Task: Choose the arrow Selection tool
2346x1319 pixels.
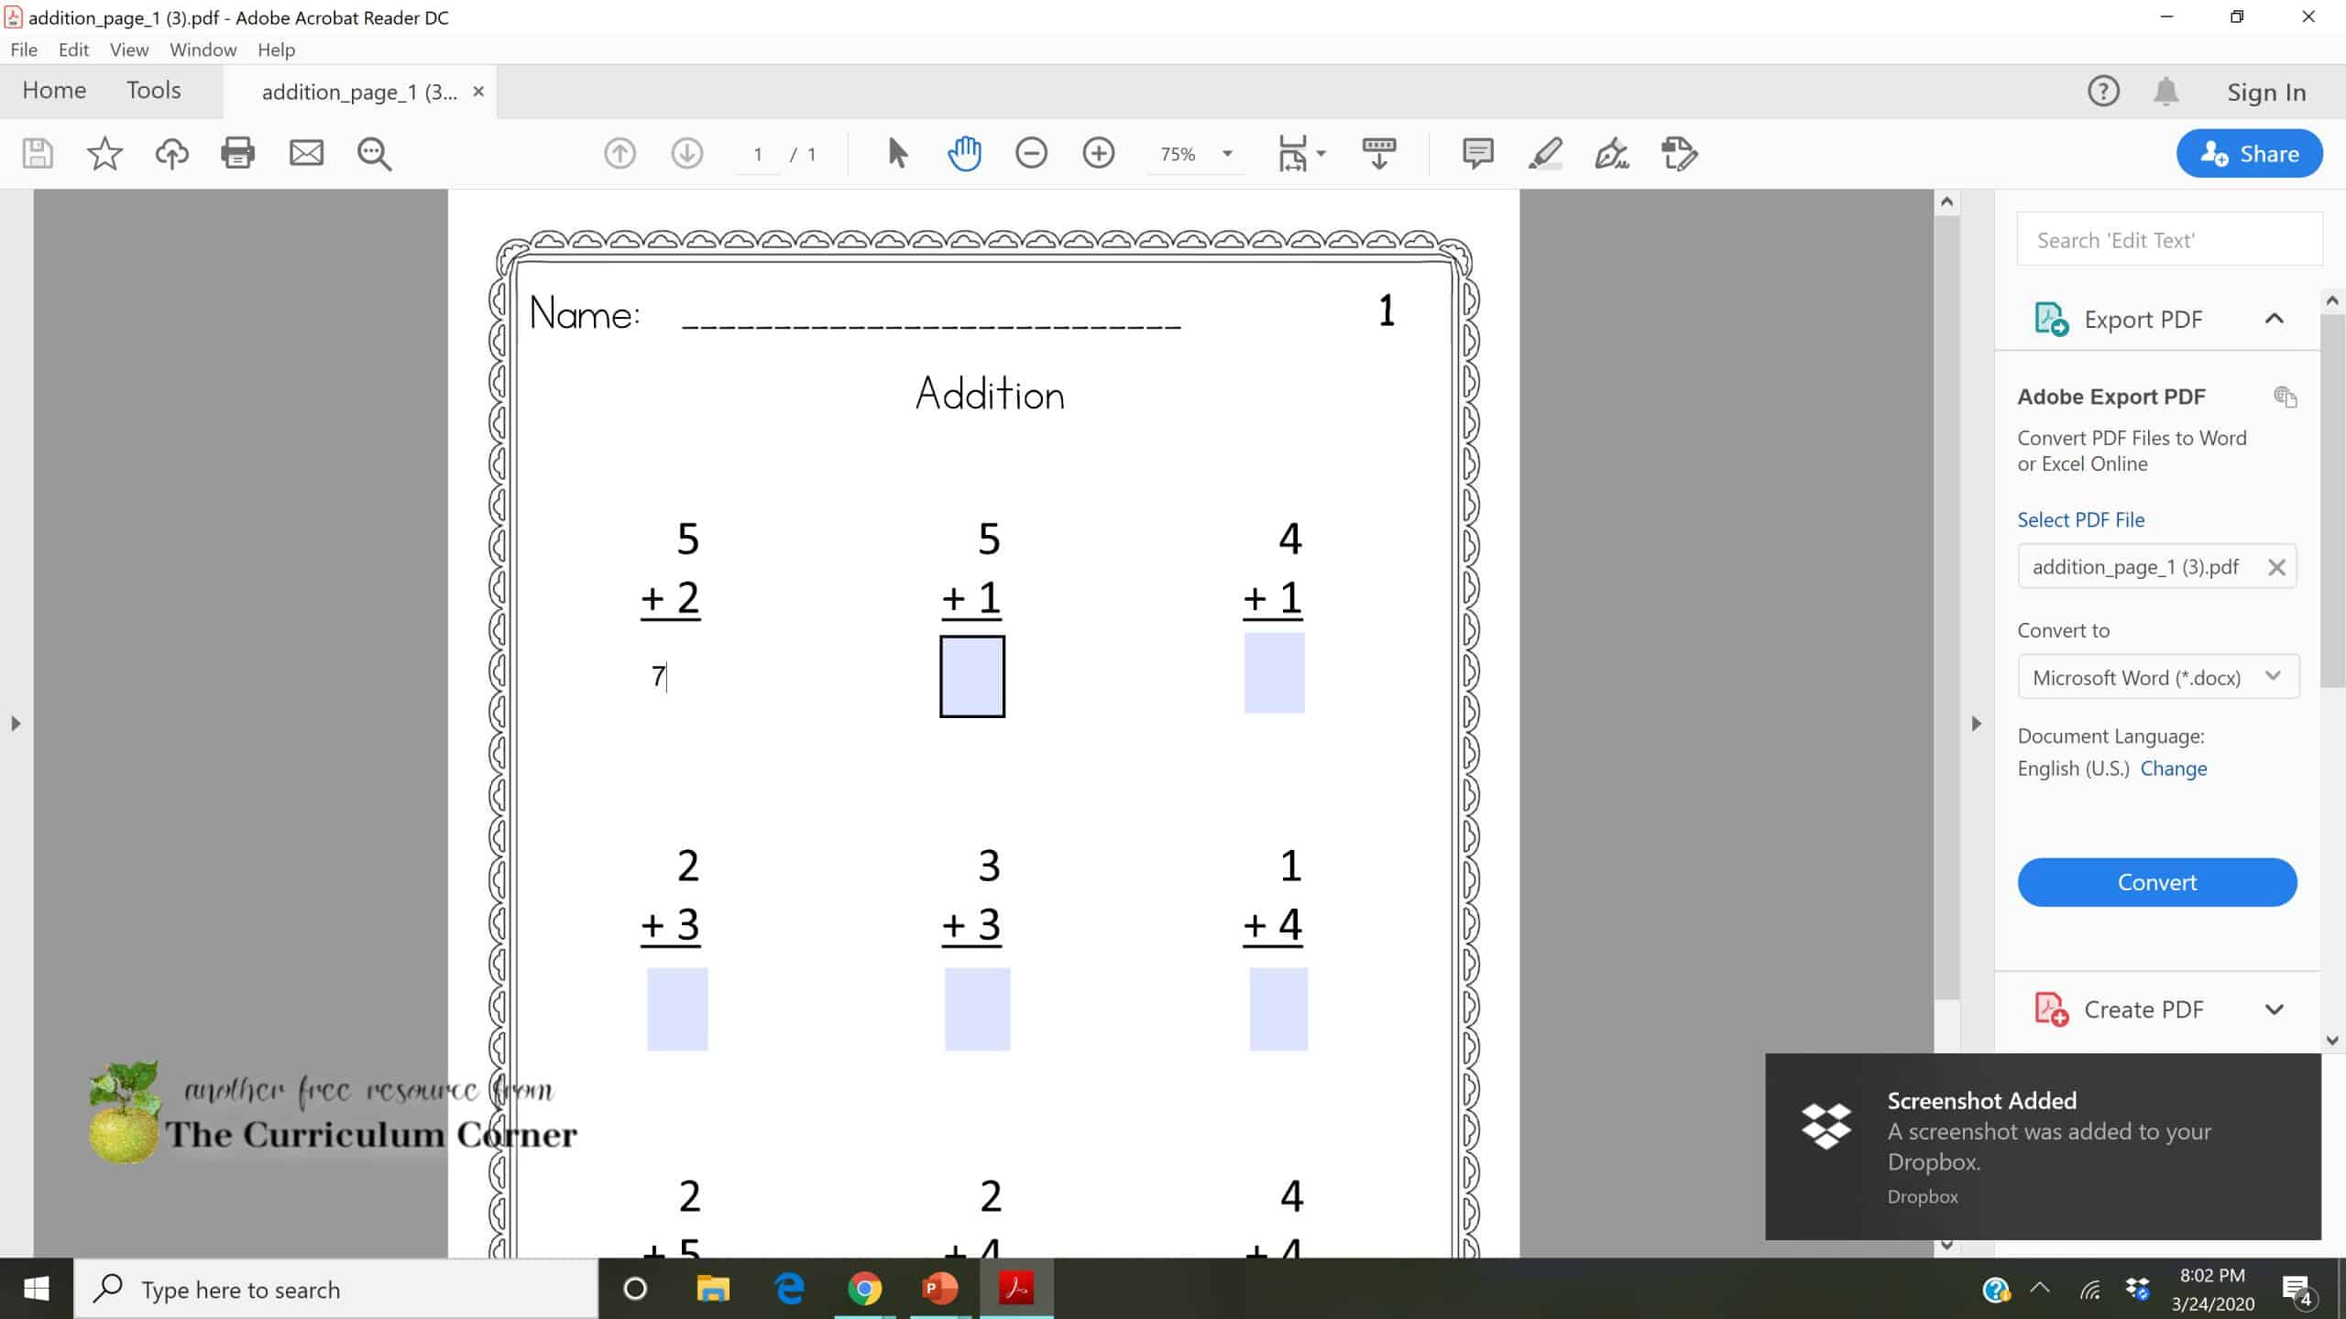Action: 897,153
